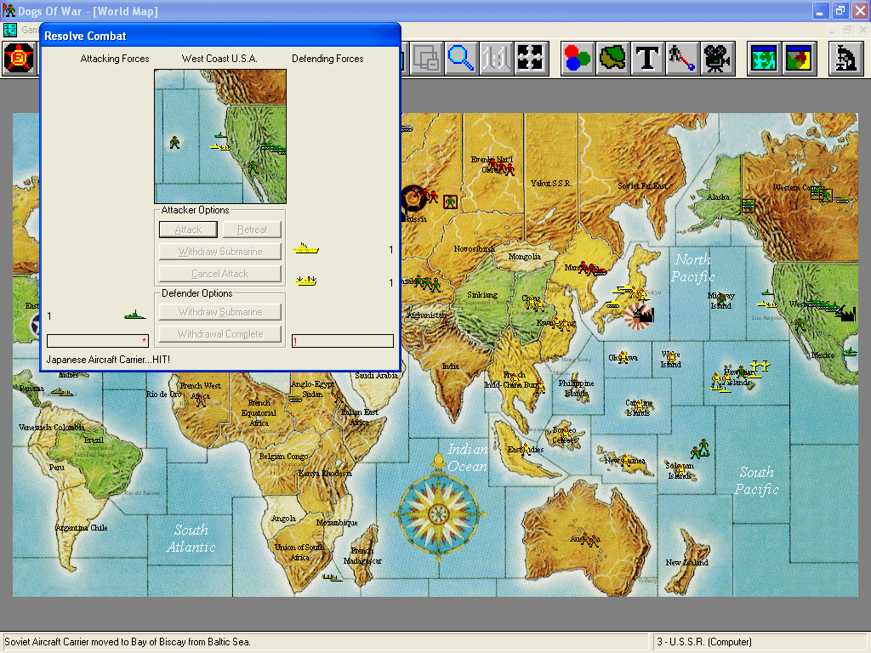This screenshot has width=871, height=653.
Task: Click the microscope toolbar icon
Action: pos(845,59)
